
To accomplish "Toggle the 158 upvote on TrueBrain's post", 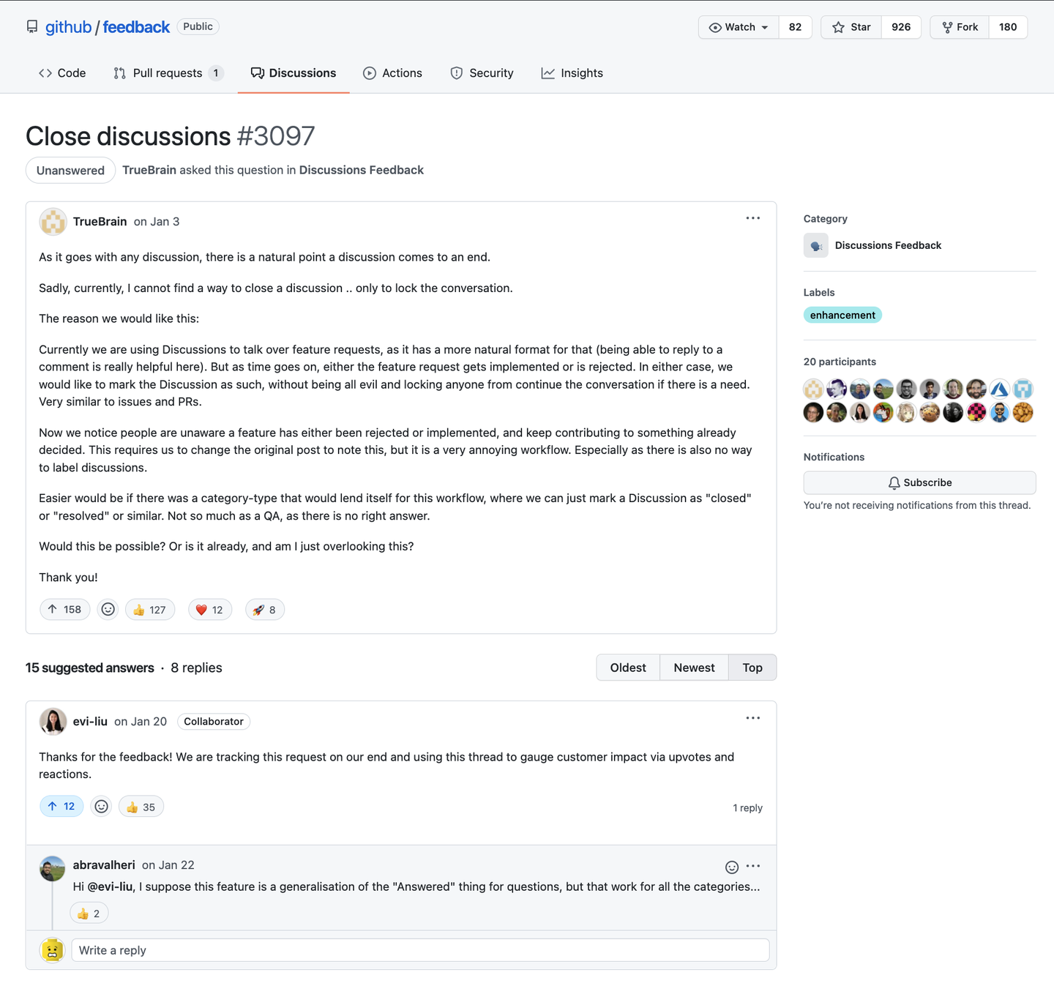I will [x=64, y=610].
